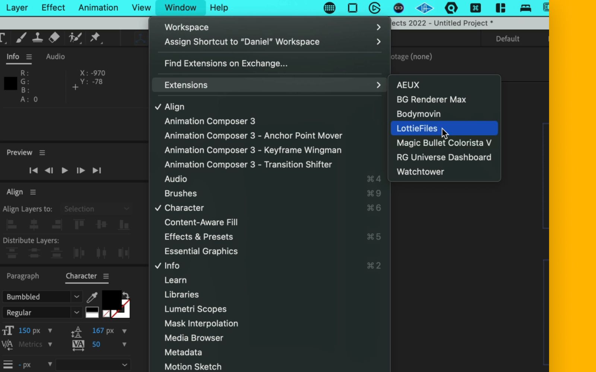Jump to first frame in Preview
The width and height of the screenshot is (596, 372).
[x=33, y=170]
